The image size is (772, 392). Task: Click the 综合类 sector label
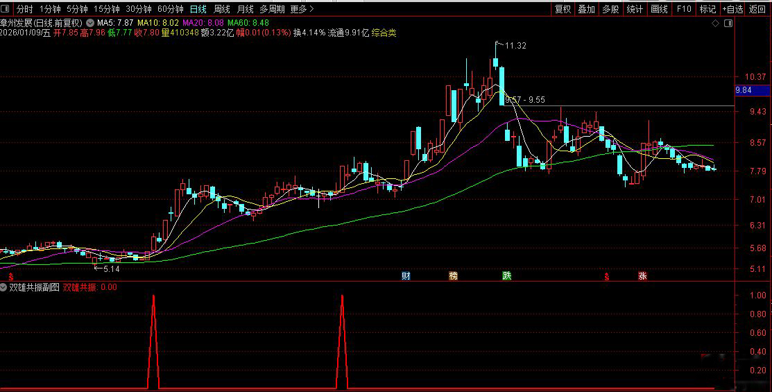[x=384, y=33]
